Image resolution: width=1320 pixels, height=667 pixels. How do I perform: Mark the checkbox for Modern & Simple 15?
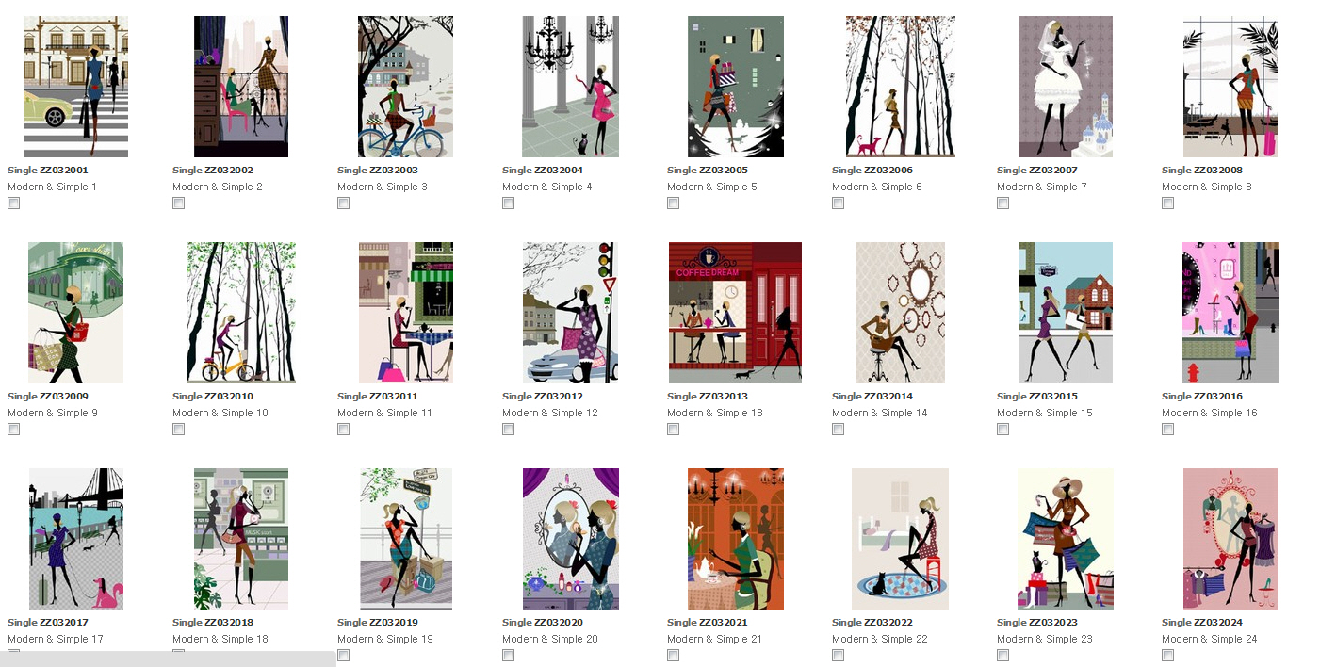coord(1003,430)
